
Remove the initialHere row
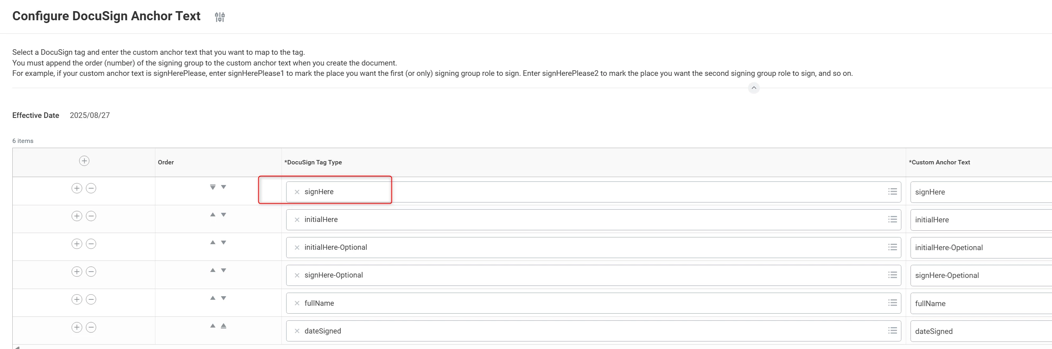[x=91, y=216]
